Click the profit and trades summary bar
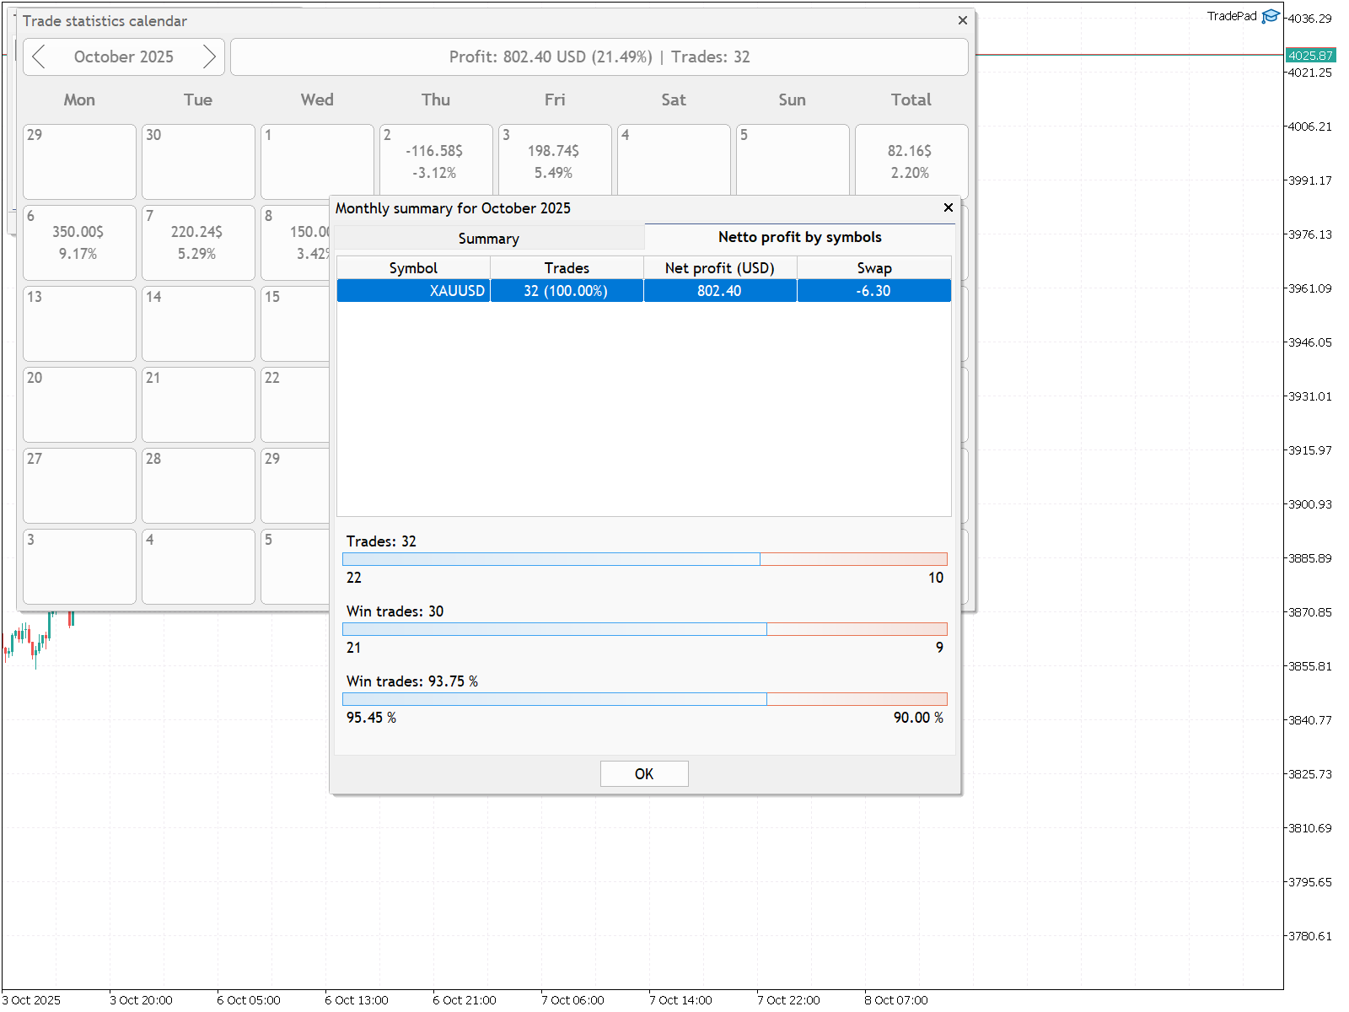This screenshot has height=1012, width=1349. click(599, 57)
